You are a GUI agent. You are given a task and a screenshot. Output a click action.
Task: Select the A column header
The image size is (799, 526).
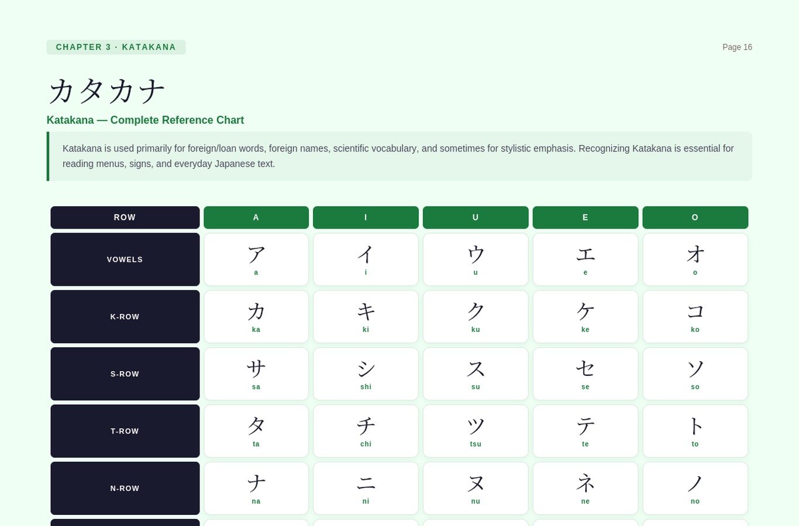(256, 217)
